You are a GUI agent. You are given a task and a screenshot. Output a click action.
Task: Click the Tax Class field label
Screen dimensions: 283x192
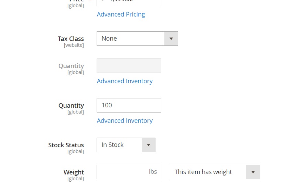[x=70, y=39]
